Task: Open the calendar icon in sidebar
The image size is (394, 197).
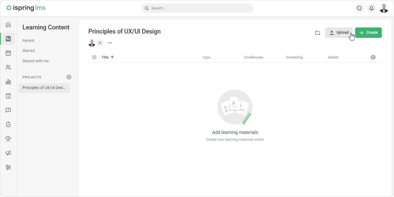Action: click(8, 53)
